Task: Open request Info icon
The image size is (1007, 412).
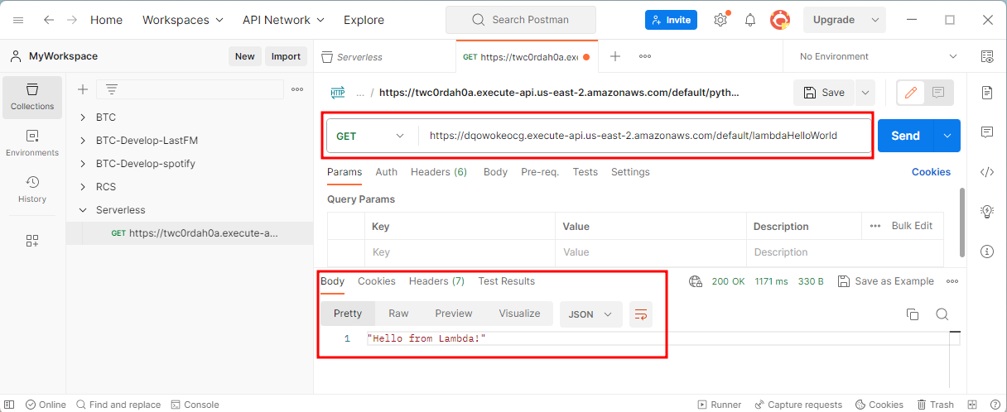Action: click(986, 251)
